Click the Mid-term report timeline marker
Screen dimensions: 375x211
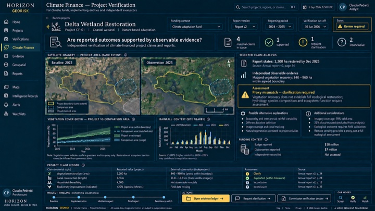coord(105,197)
